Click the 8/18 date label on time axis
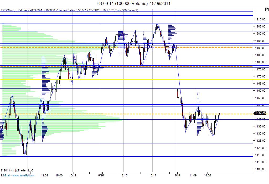 point(177,175)
